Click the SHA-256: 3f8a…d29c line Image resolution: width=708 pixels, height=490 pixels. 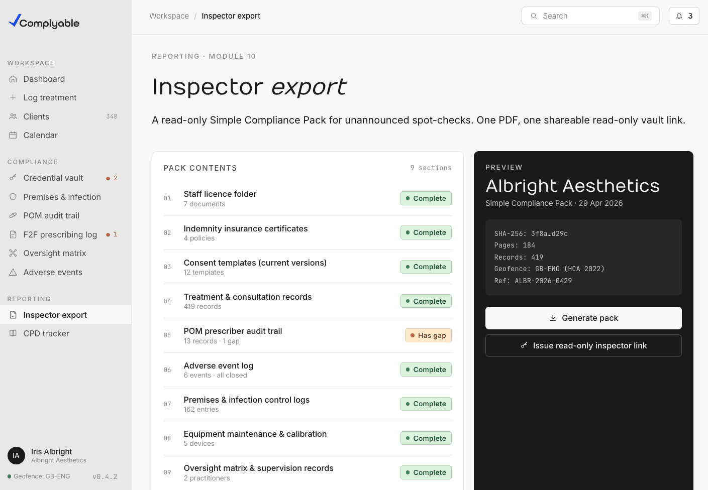531,233
